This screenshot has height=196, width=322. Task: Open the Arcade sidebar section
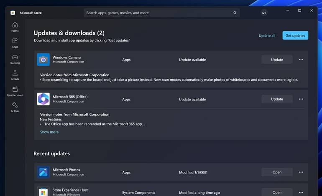click(x=15, y=75)
